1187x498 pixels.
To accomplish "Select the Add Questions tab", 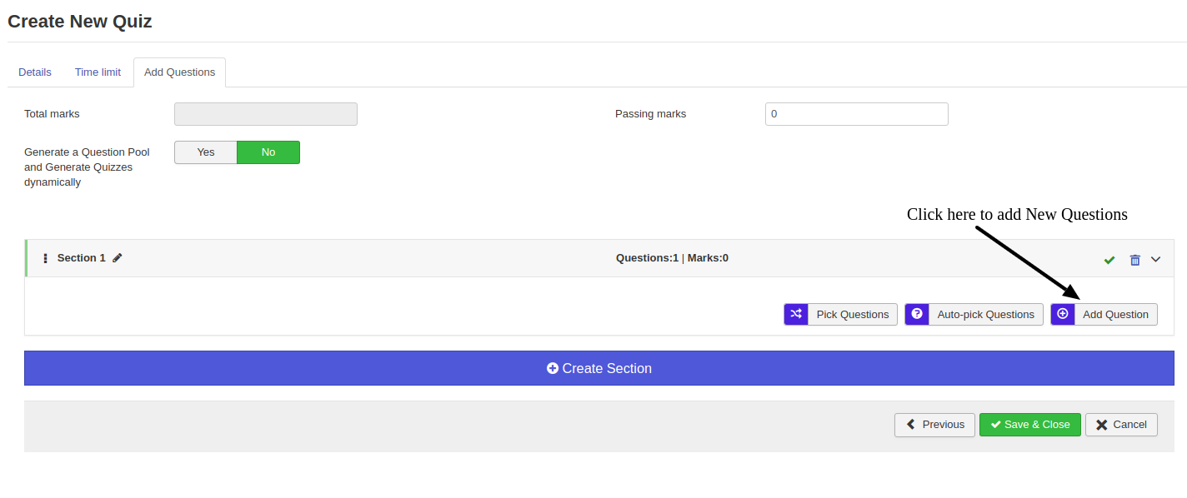I will (x=179, y=72).
